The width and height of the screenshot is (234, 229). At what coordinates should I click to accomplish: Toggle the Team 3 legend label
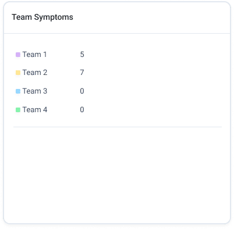pyautogui.click(x=35, y=91)
